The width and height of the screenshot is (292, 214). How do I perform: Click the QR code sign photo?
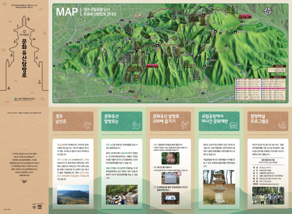(171, 178)
